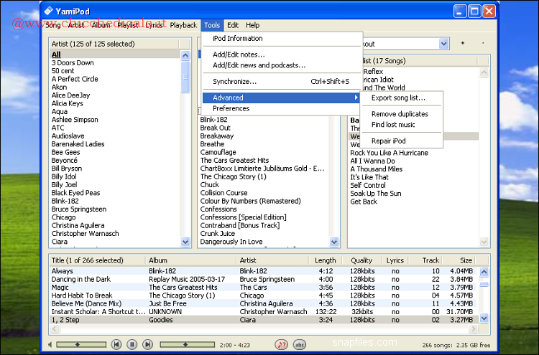
Task: Choose iPod Information from Tools menu
Action: 238,39
